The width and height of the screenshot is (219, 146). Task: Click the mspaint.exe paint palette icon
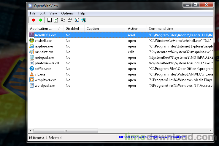pos(32,52)
